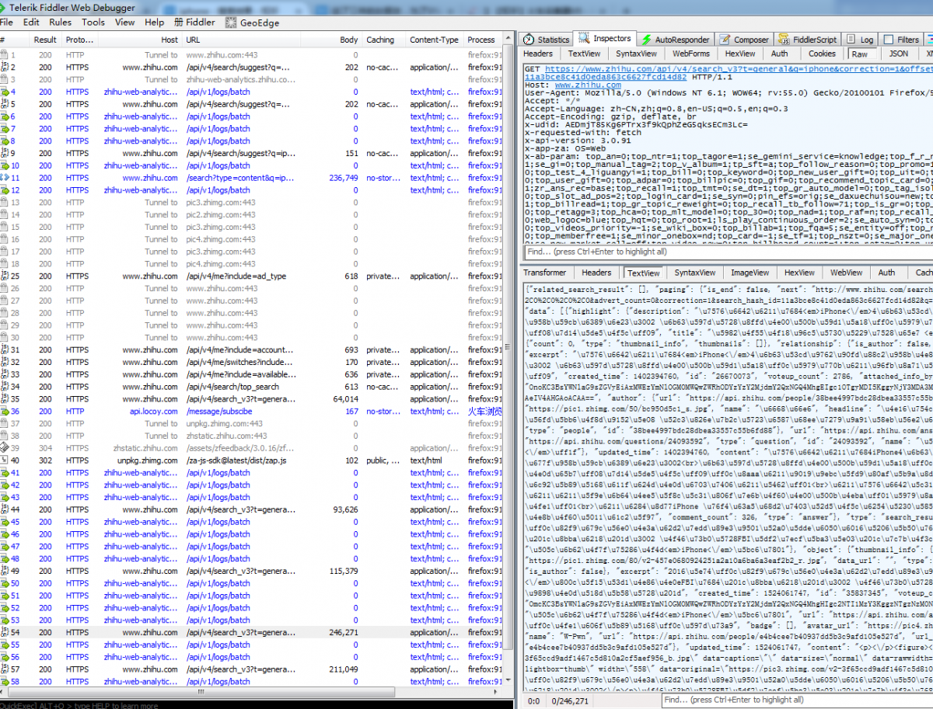Sort sessions by Process column header

(x=481, y=40)
